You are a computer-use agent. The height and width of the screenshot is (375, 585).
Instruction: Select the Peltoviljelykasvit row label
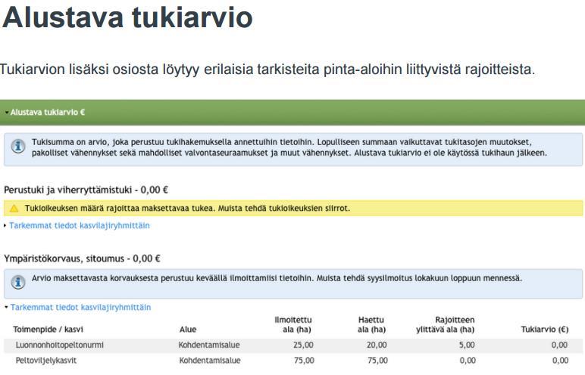tap(46, 361)
